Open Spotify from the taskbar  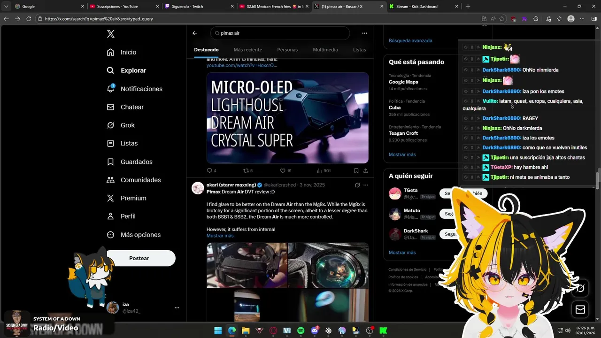pyautogui.click(x=301, y=330)
